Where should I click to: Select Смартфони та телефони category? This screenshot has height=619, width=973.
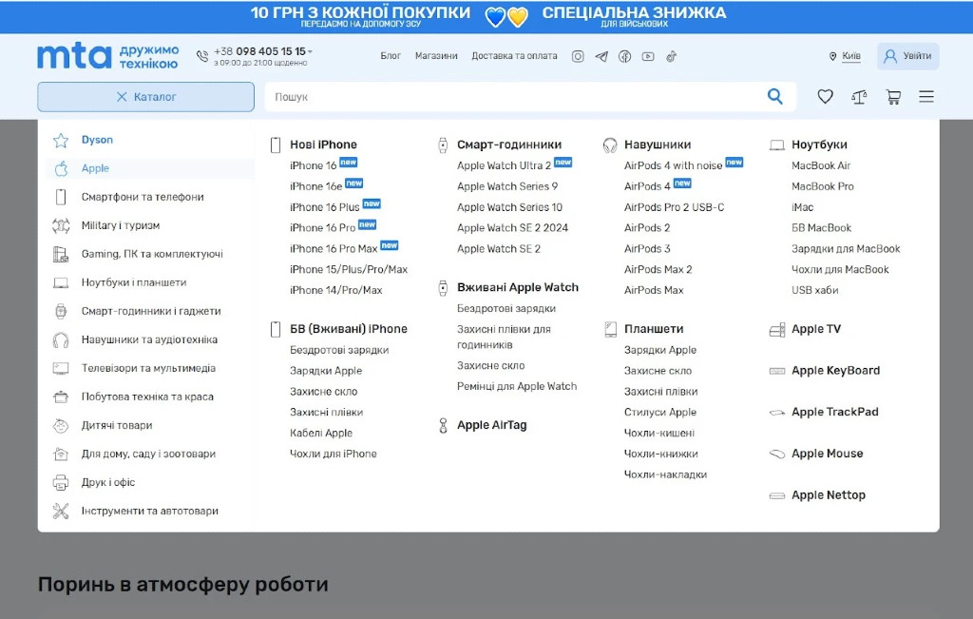pyautogui.click(x=143, y=197)
